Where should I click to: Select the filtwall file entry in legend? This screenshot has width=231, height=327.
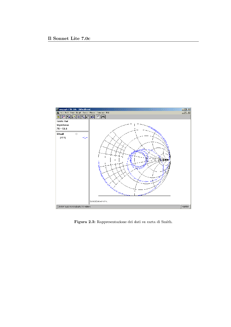(x=60, y=134)
